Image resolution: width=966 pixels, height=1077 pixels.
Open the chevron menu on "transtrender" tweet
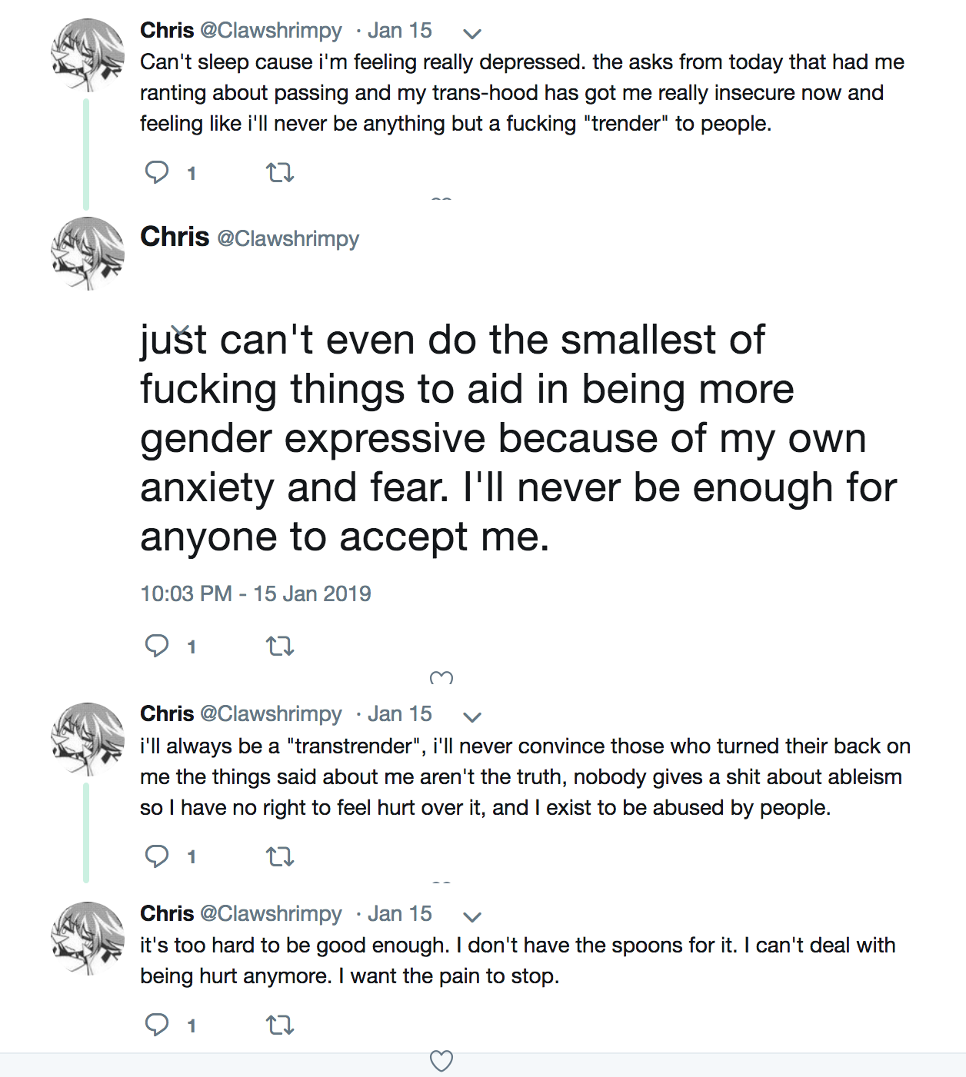click(472, 716)
